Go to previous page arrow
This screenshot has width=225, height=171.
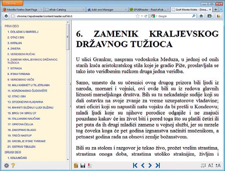[x=143, y=165]
